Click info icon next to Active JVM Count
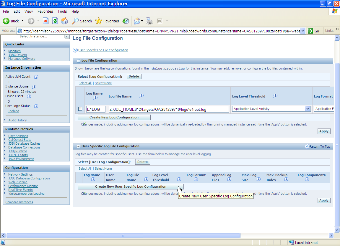Viewport: 340px width, 246px height. 36,77
